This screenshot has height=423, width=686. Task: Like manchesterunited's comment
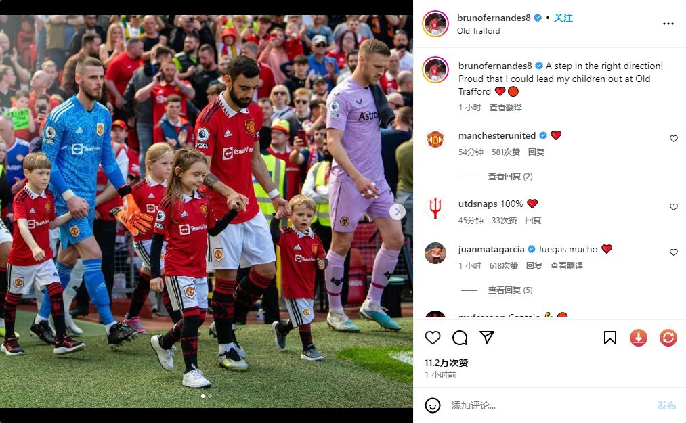click(x=674, y=139)
